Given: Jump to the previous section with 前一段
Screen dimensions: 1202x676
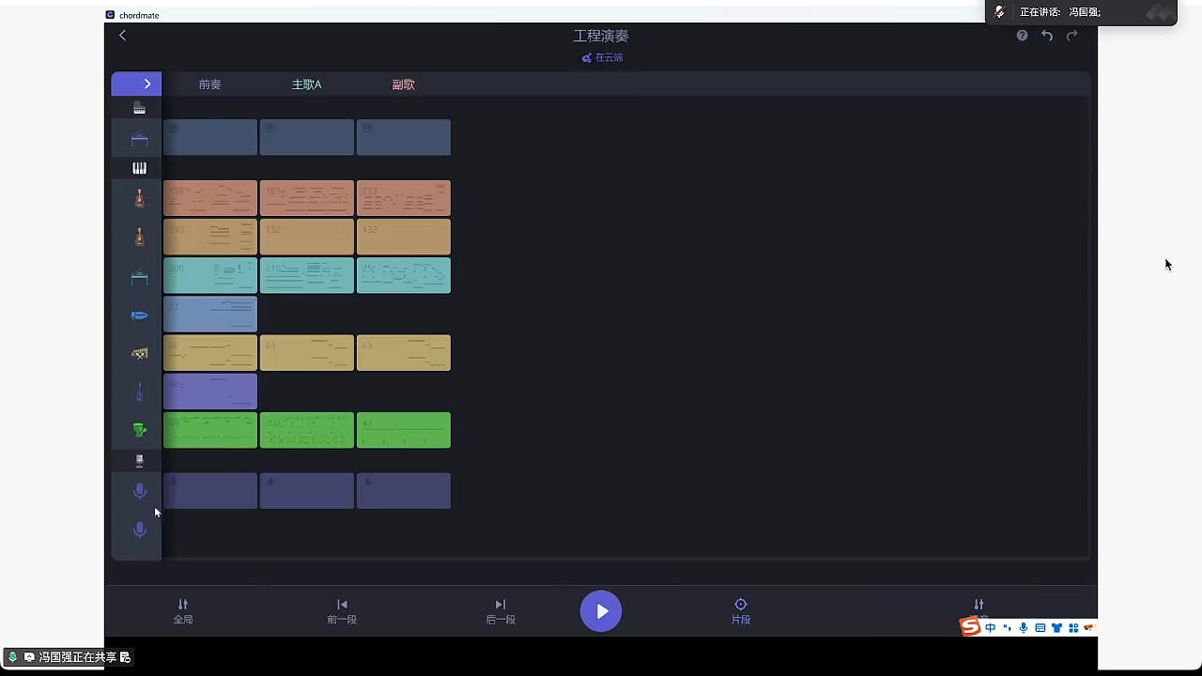Looking at the screenshot, I should point(342,611).
